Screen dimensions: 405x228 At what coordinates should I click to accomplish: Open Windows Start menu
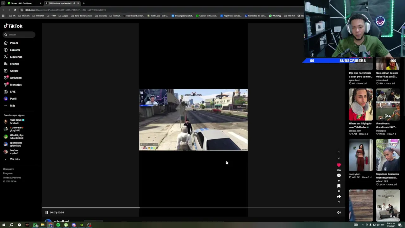3,225
